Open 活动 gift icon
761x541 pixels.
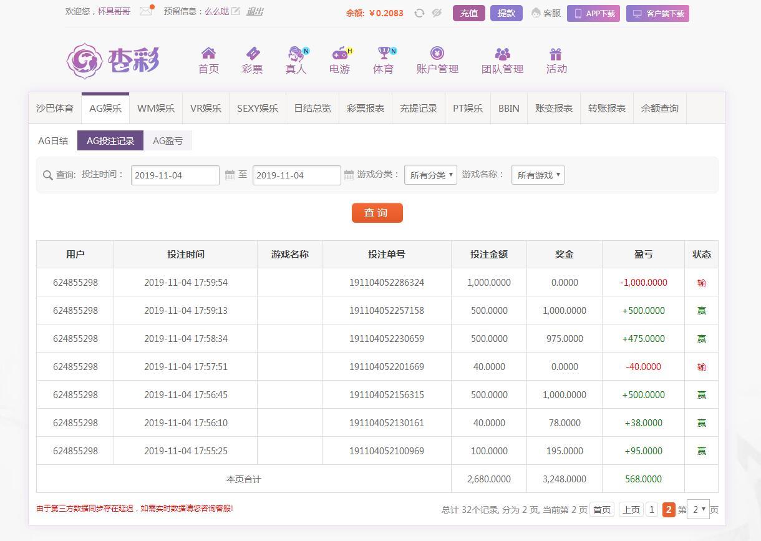point(556,54)
